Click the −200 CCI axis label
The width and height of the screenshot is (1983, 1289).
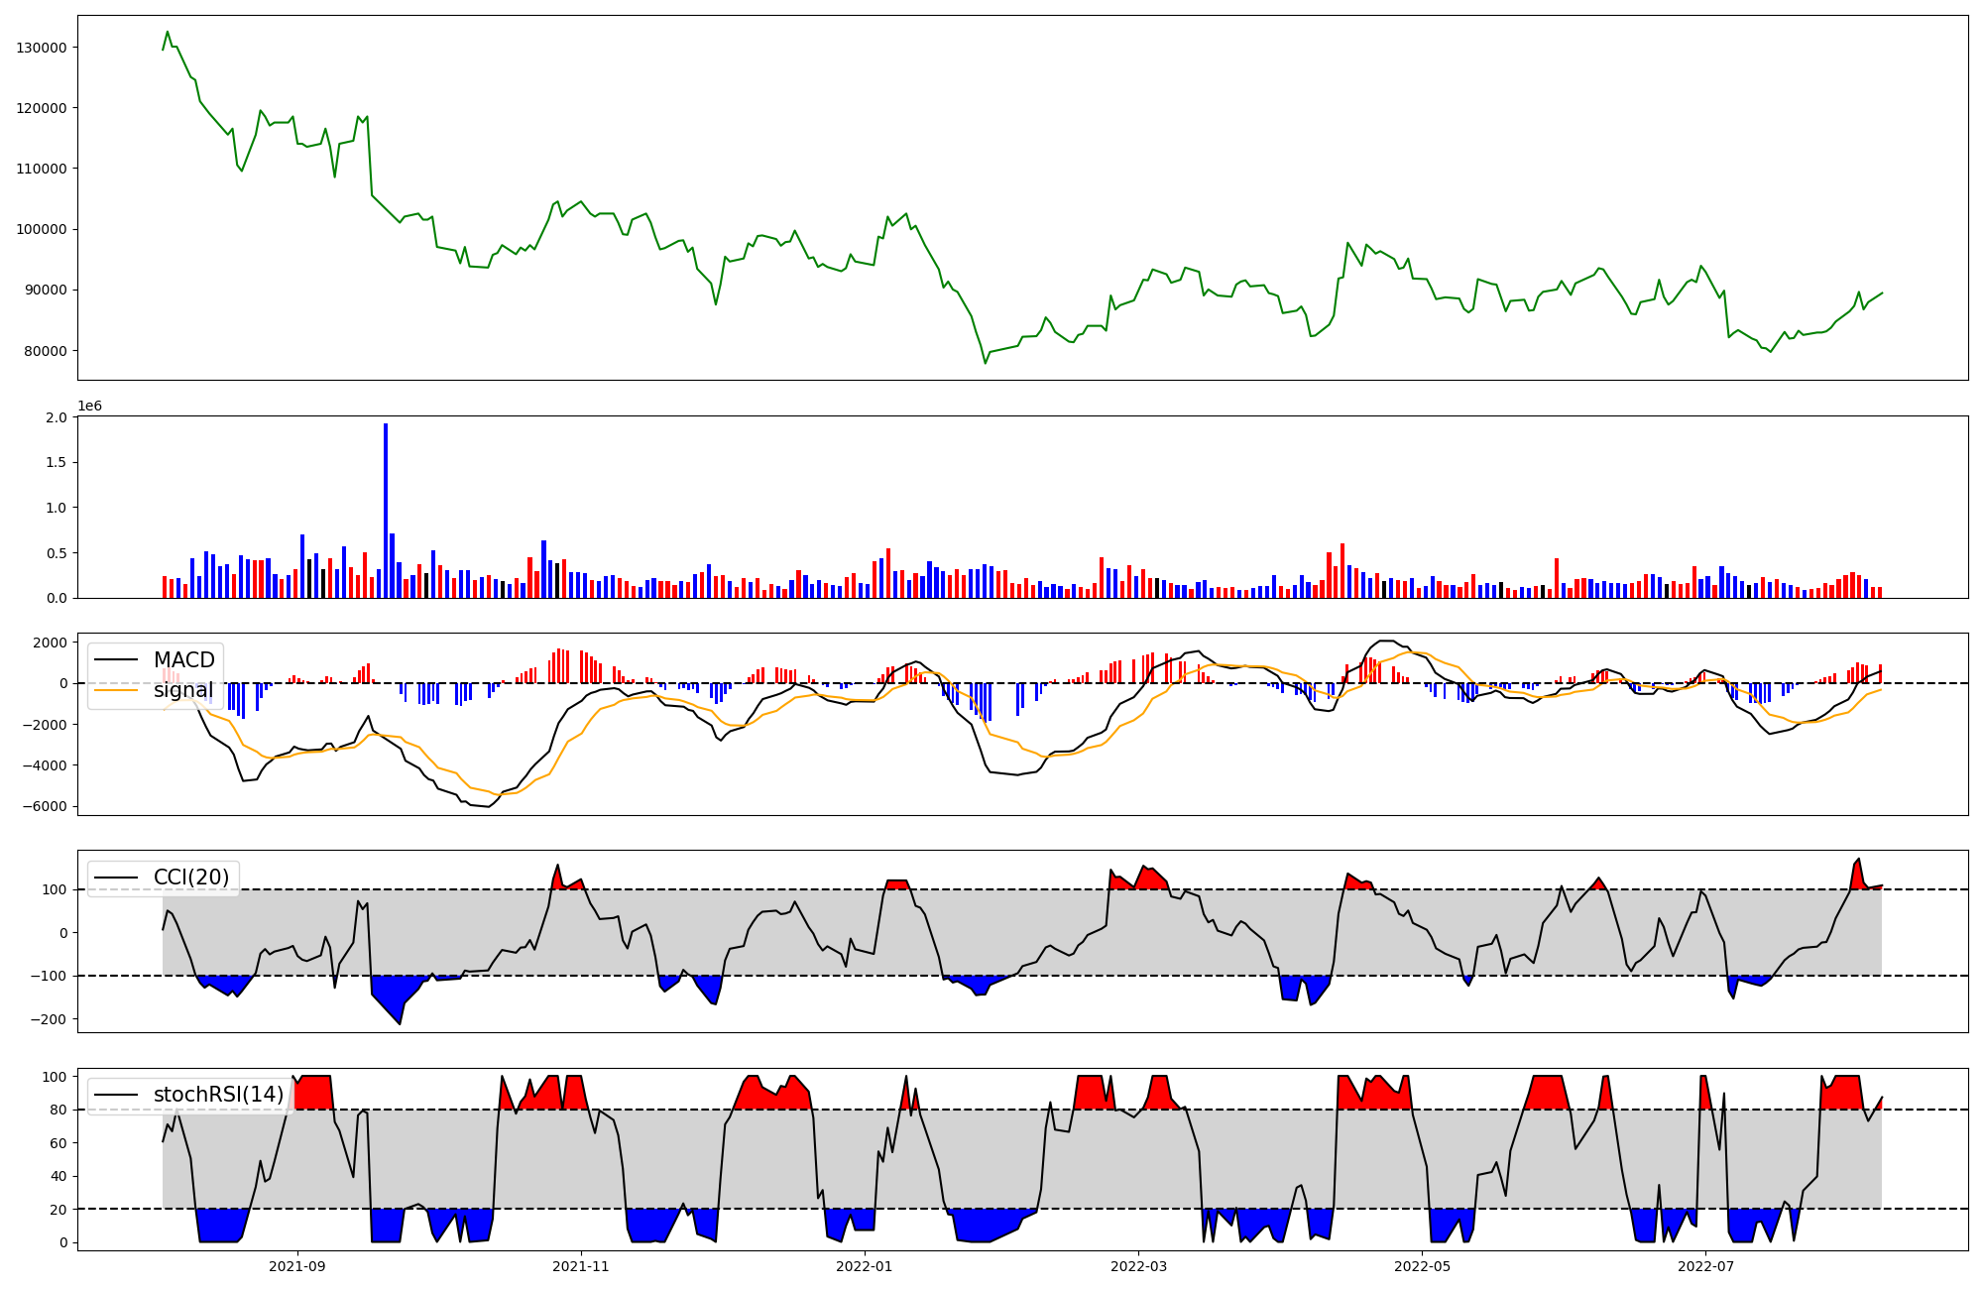[50, 1019]
